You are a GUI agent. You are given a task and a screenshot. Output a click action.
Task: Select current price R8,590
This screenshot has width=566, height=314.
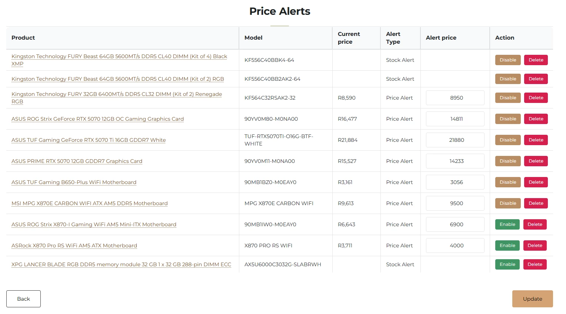tap(347, 98)
